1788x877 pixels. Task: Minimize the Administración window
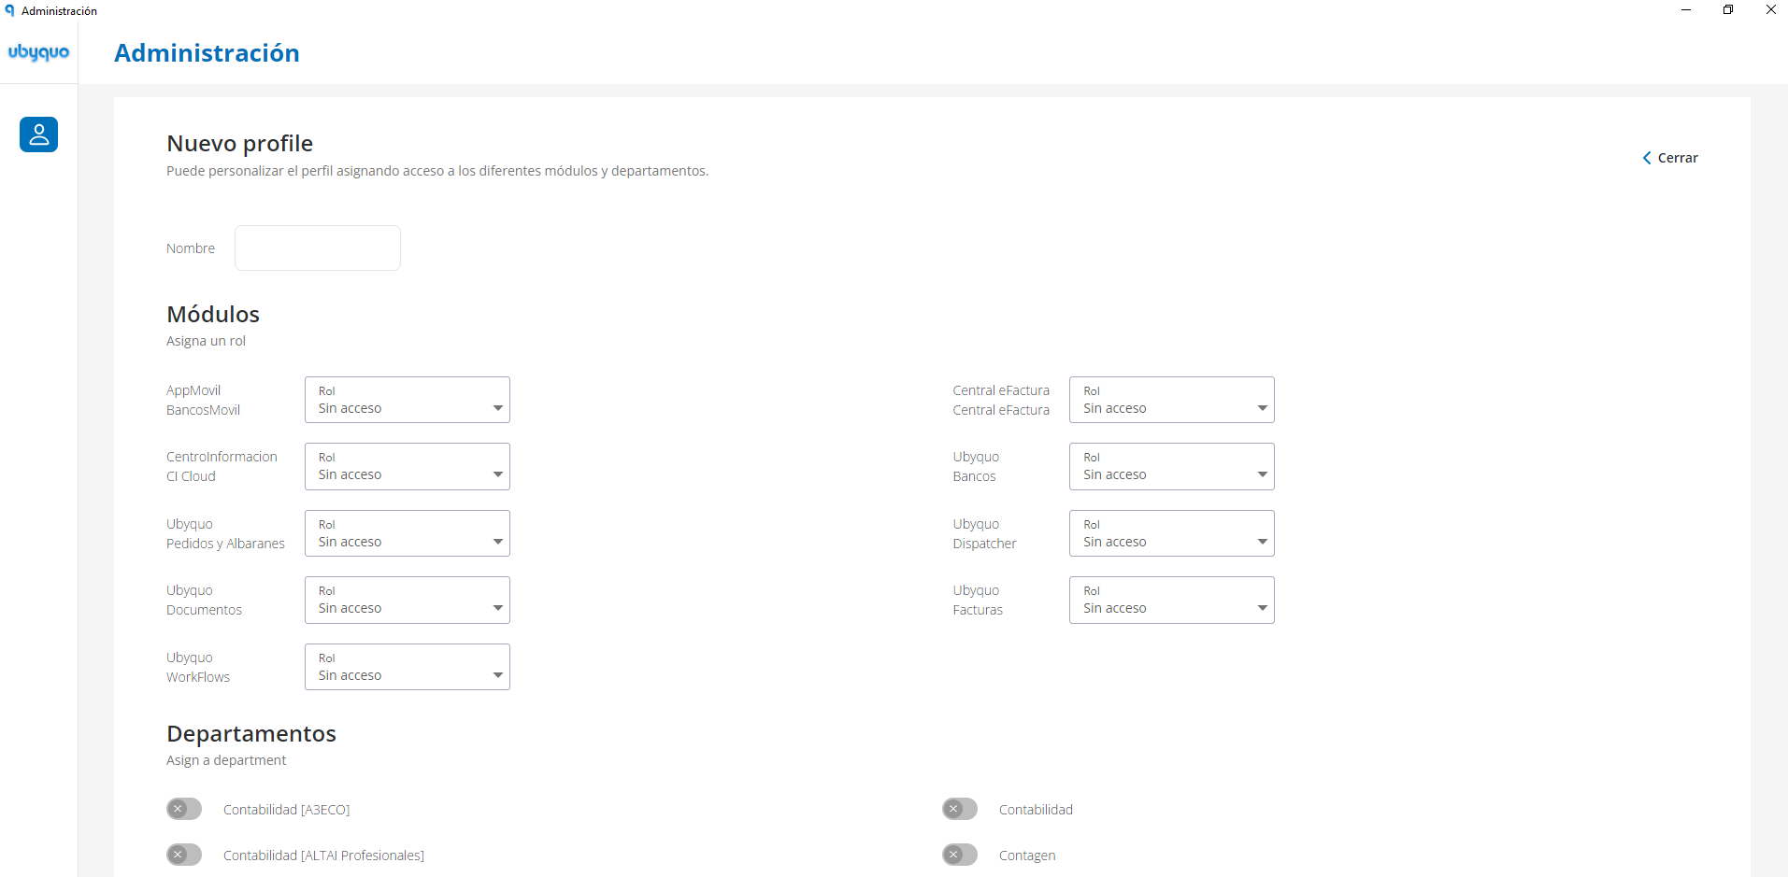tap(1686, 10)
